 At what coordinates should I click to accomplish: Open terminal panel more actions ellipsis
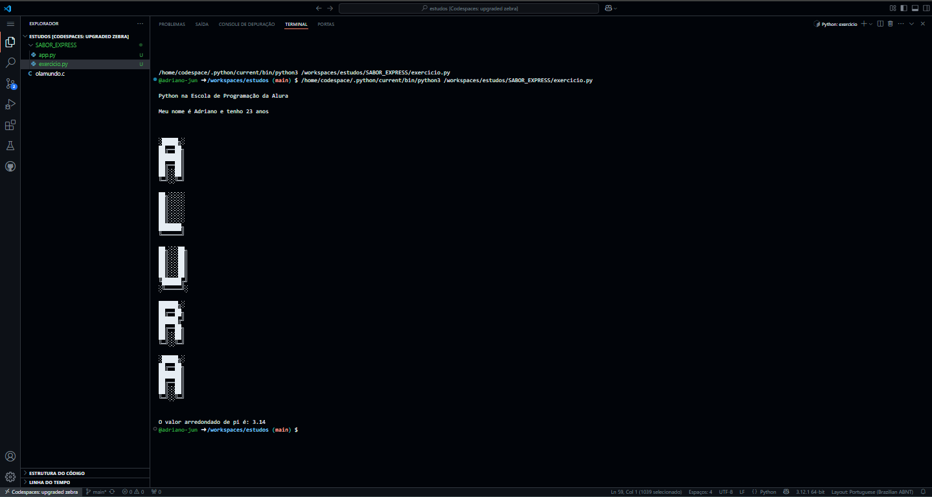[x=900, y=23]
